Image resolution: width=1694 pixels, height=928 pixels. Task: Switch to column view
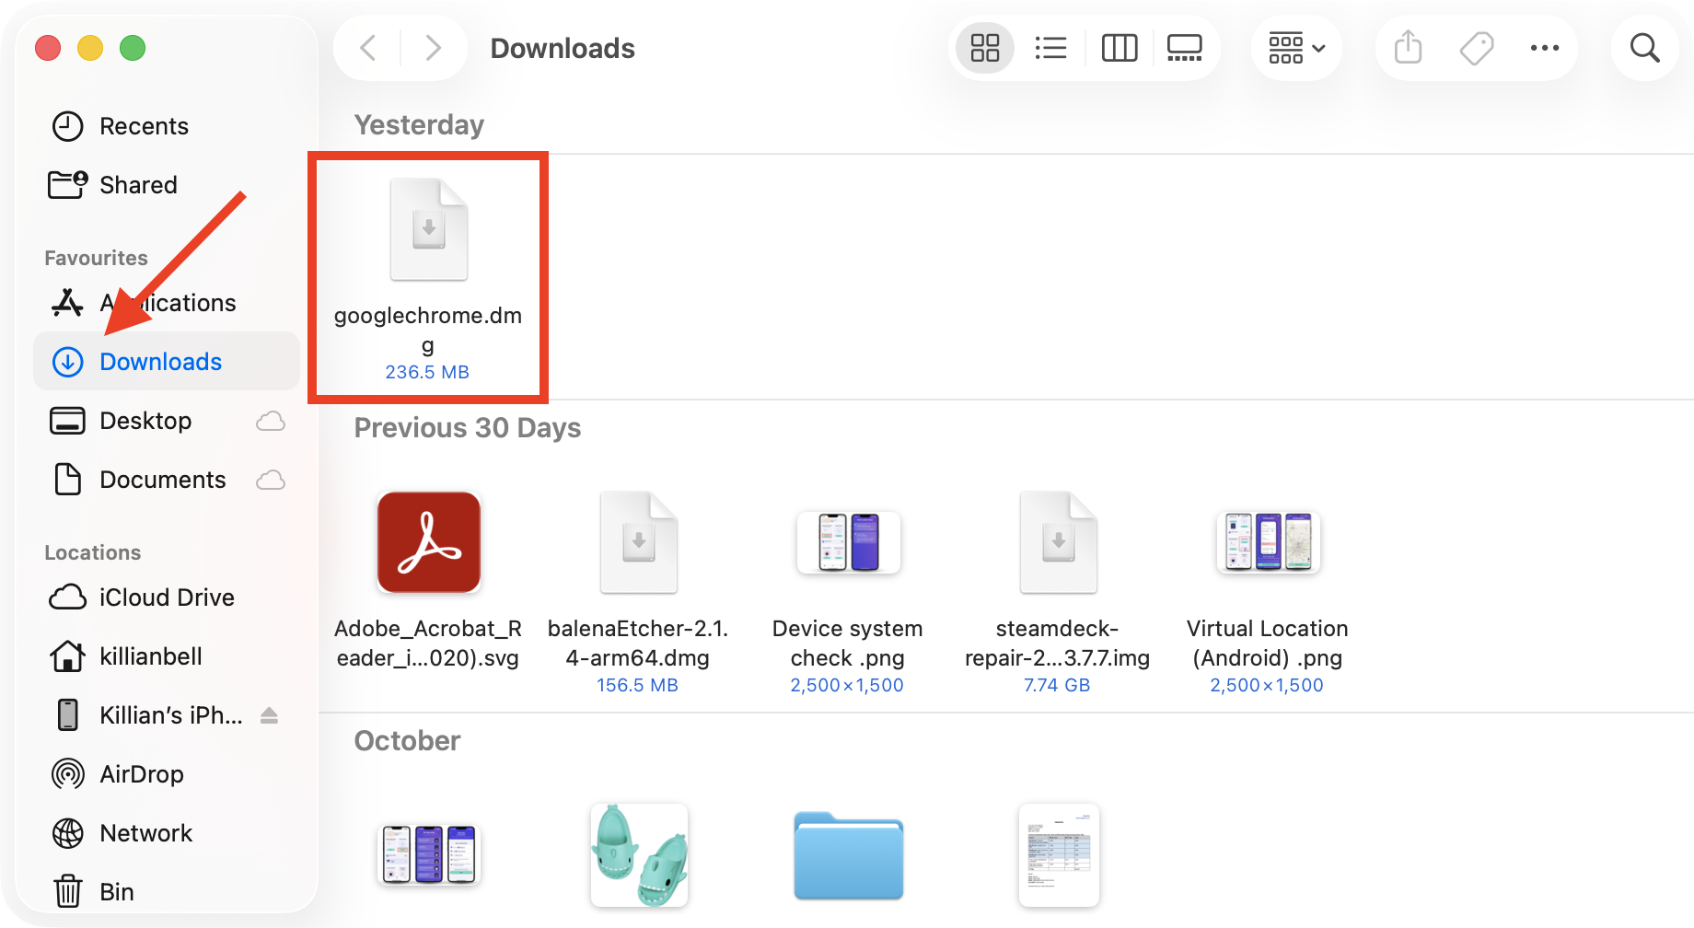(1119, 48)
